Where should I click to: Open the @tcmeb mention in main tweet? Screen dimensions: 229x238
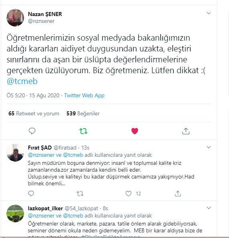click(22, 81)
